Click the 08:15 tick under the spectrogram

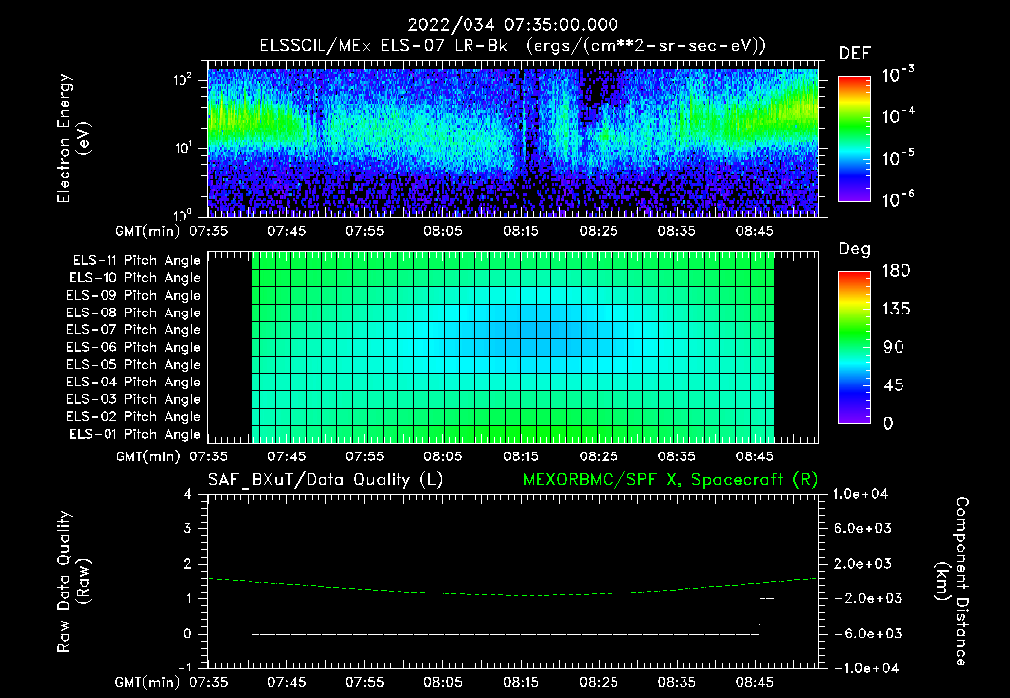click(521, 231)
